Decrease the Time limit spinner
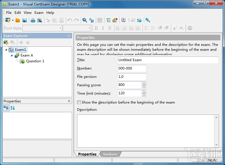Viewport: 225px width, 165px height. point(144,95)
